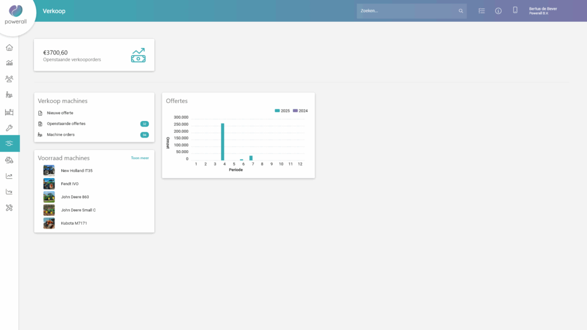Click the handshake sales icon in sidebar

click(9, 143)
